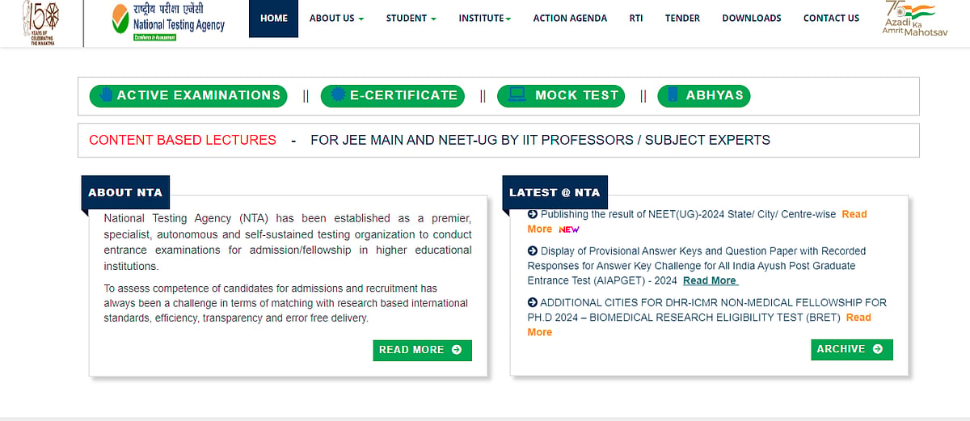This screenshot has width=970, height=421.
Task: Open the Action Agenda menu item
Action: [570, 19]
